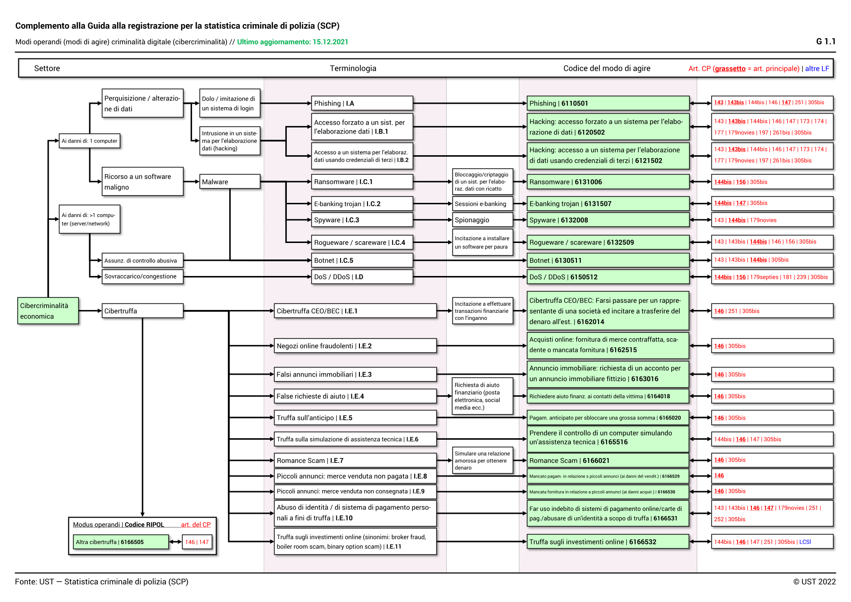Click the blue 'altre LF' header text
Viewport: 851px width, 602px height.
tap(817, 68)
